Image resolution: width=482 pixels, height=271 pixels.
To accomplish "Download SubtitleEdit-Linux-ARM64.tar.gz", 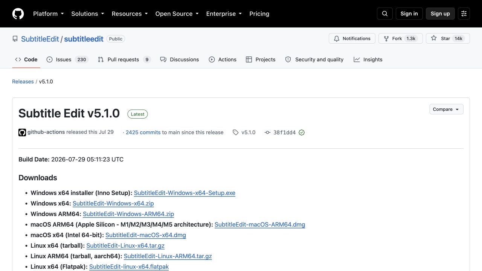I will [x=168, y=256].
